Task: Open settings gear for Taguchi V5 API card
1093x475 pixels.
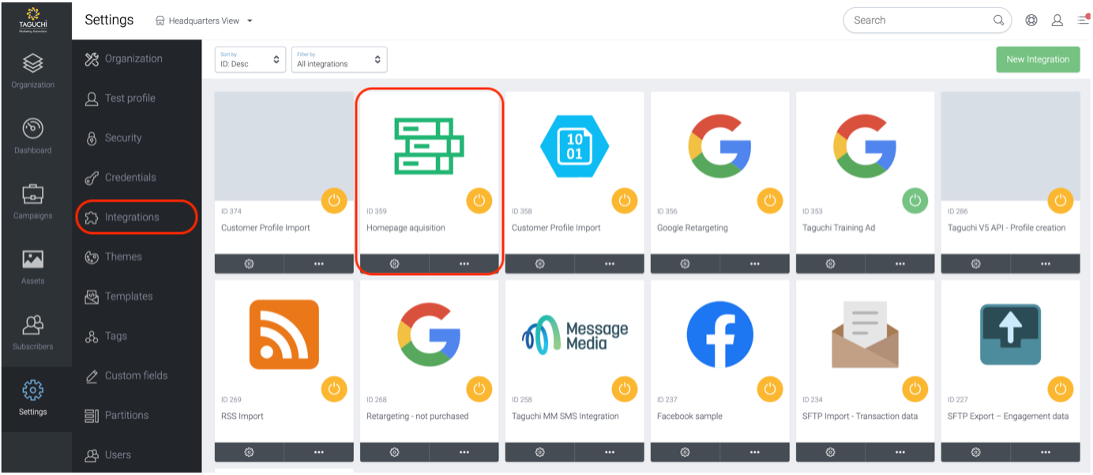Action: (975, 264)
